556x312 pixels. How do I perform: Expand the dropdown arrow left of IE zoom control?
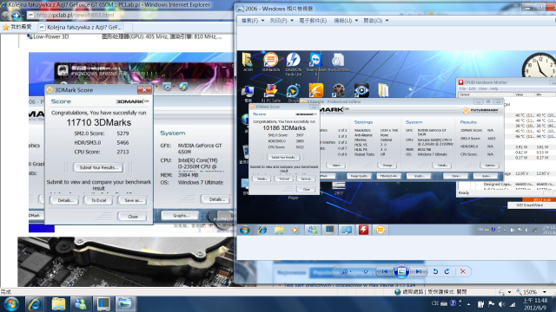click(x=509, y=292)
